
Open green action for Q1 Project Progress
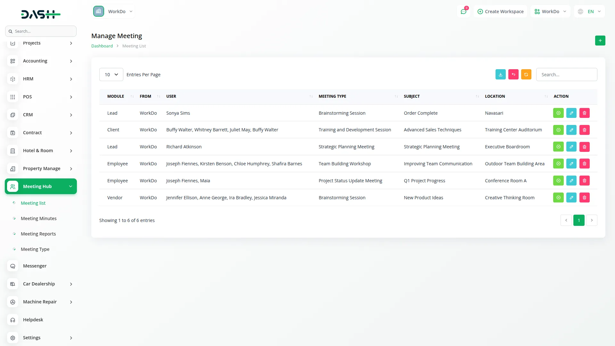(x=558, y=181)
